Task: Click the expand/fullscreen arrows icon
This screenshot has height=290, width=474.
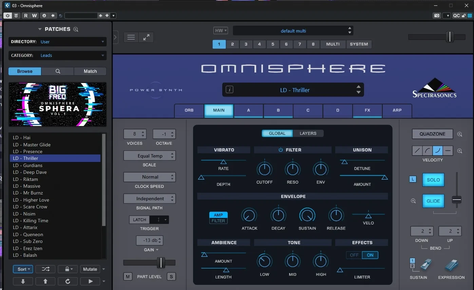Action: pyautogui.click(x=146, y=38)
